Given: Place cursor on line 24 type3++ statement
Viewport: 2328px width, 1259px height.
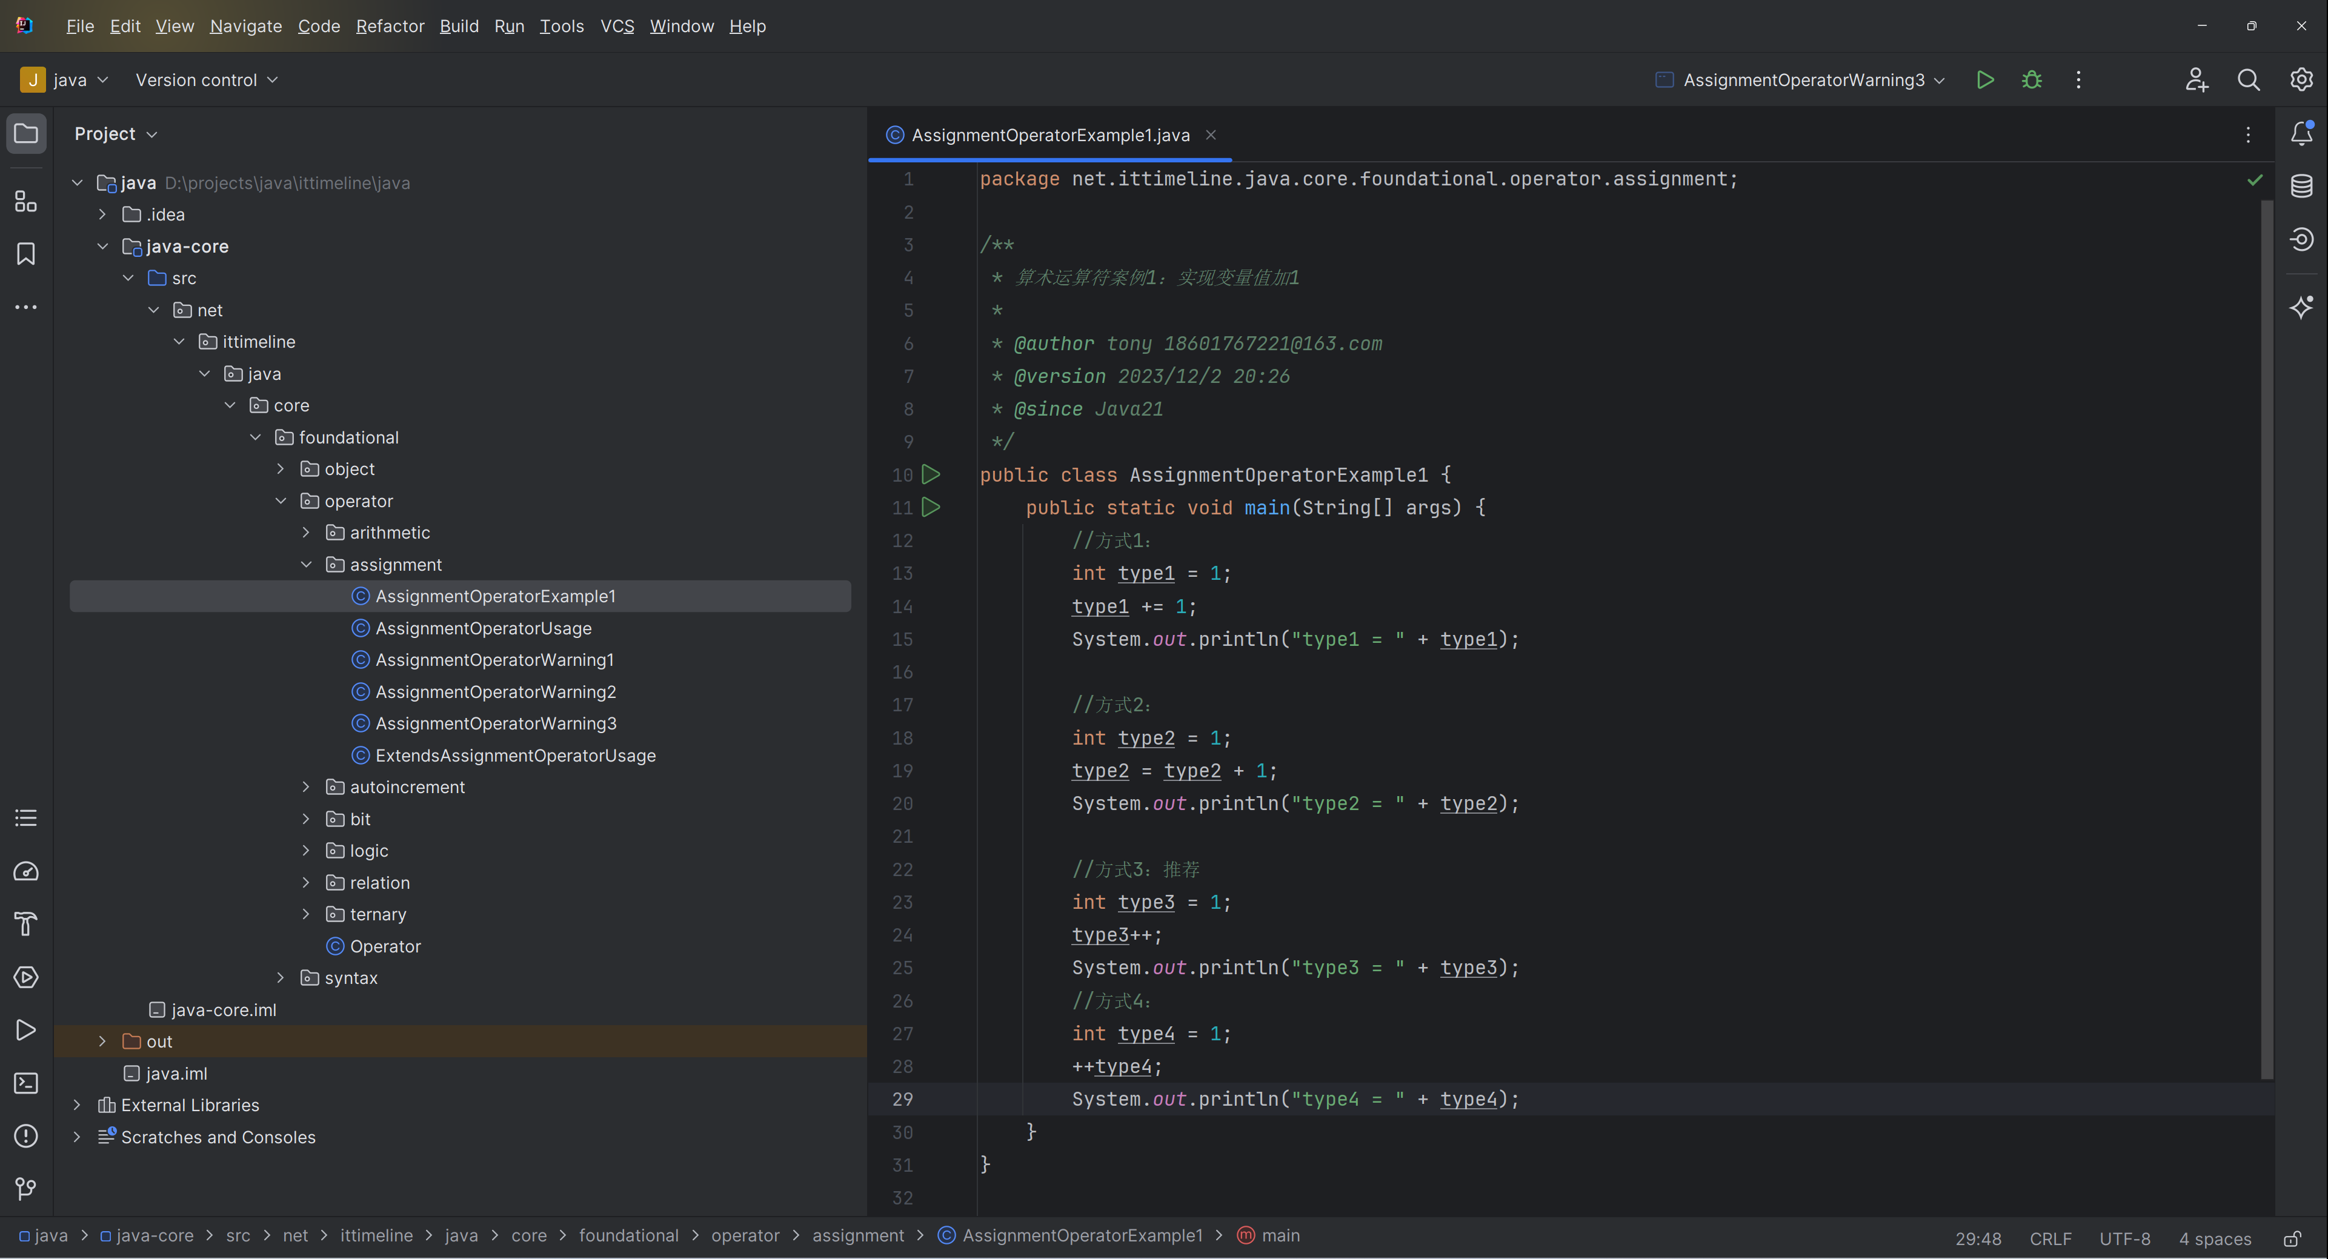Looking at the screenshot, I should tap(1116, 934).
